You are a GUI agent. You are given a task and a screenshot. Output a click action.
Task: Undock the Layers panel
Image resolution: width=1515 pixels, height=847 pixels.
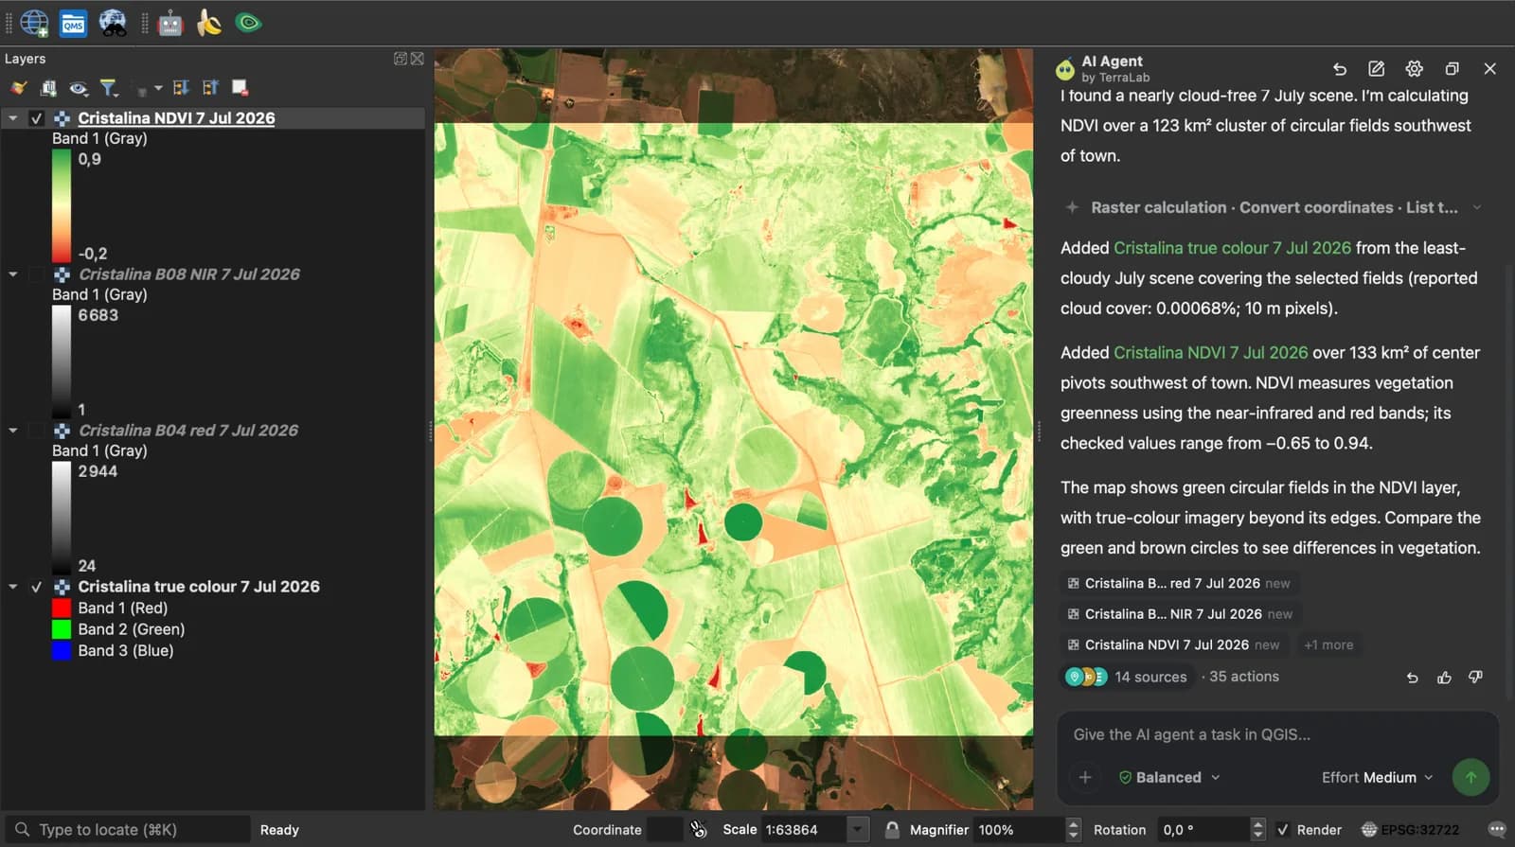coord(401,59)
